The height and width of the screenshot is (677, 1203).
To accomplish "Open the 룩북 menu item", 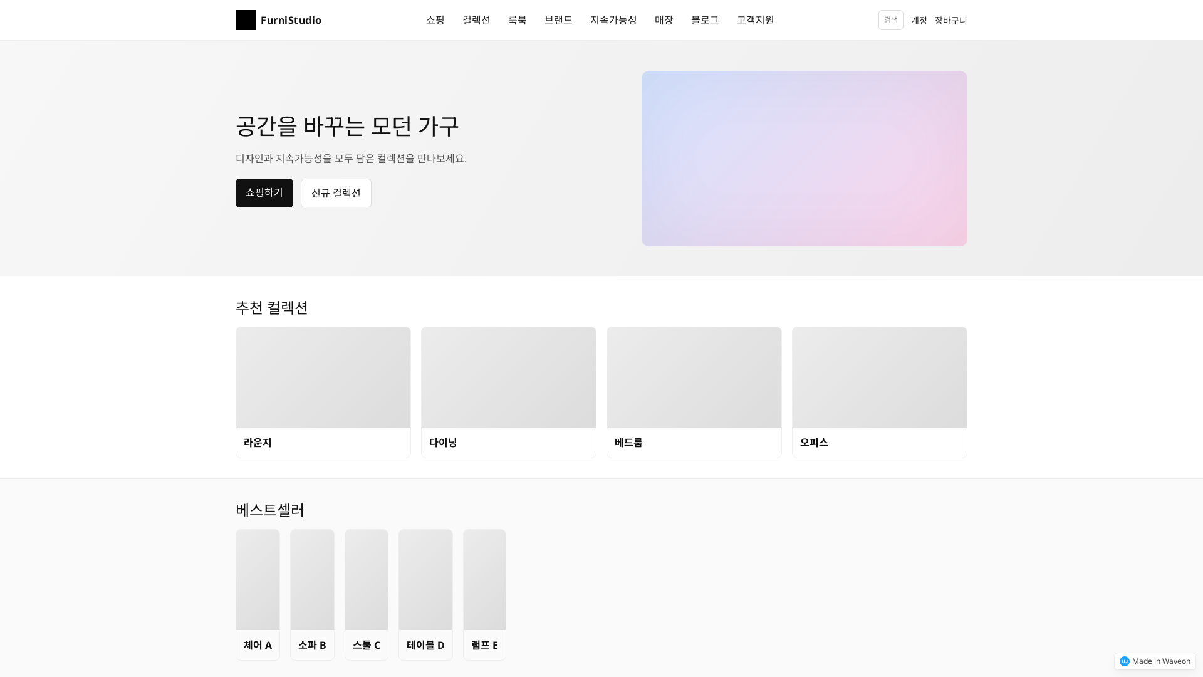I will pyautogui.click(x=518, y=19).
